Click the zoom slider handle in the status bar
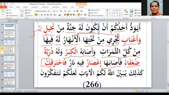 156,91
